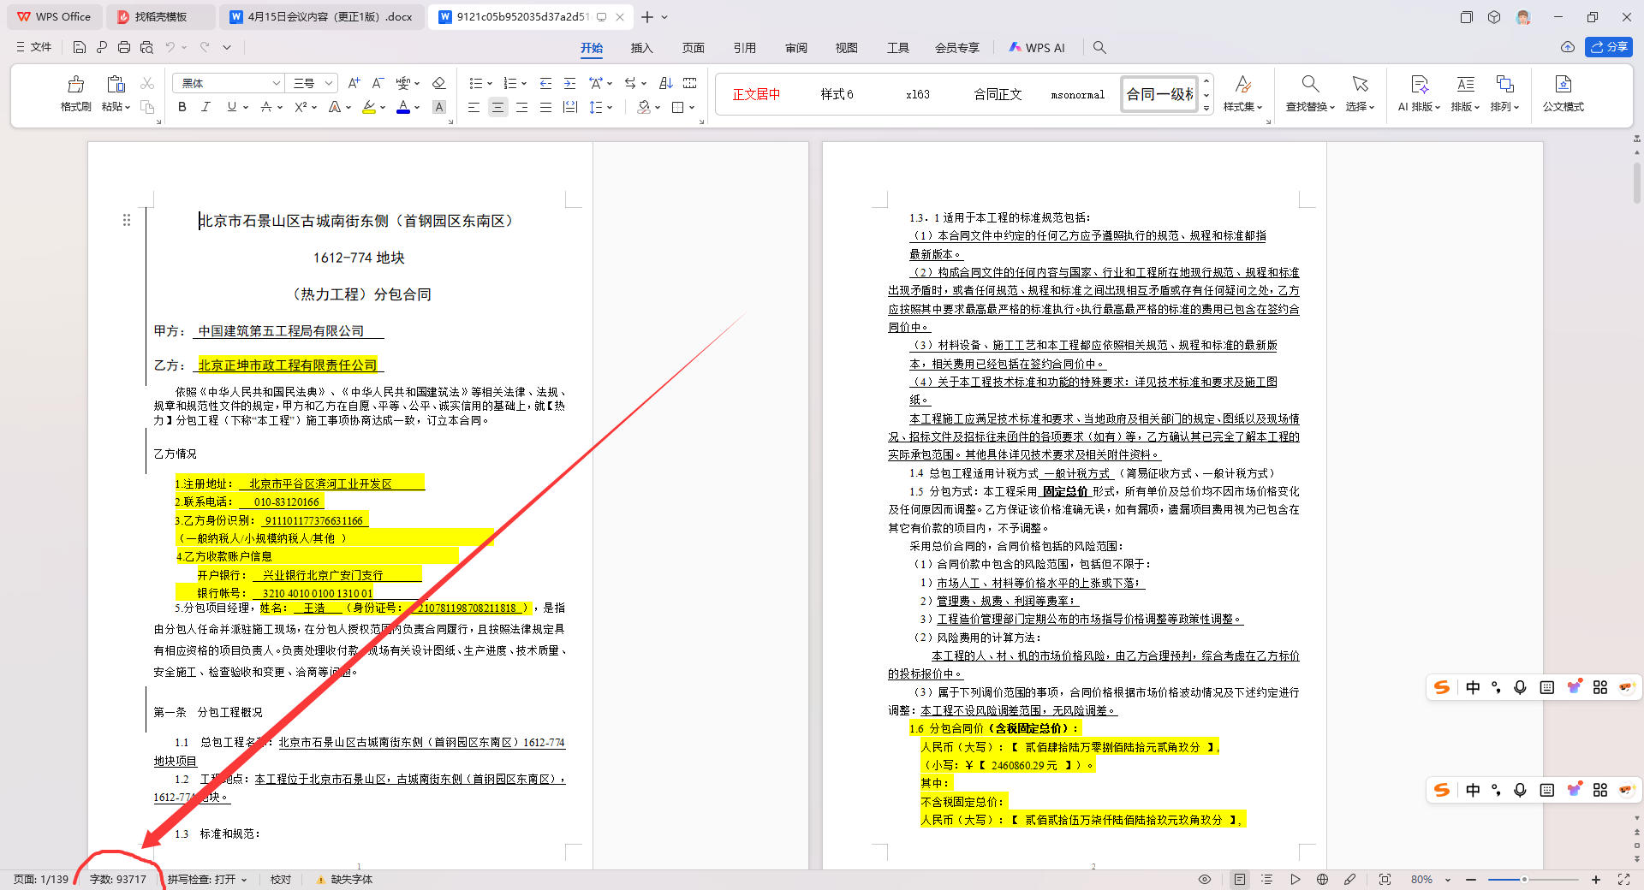The width and height of the screenshot is (1644, 890).
Task: Switch to outline view in status bar
Action: (1267, 880)
